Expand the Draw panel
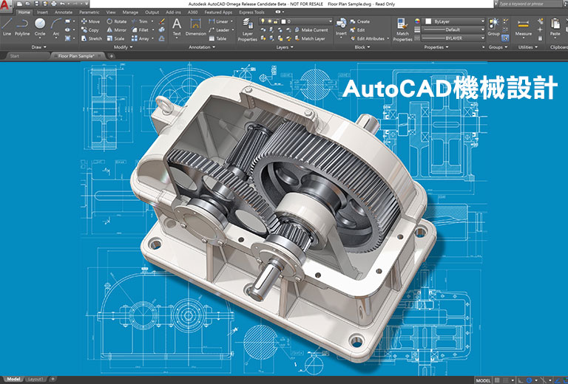Screen dimensions: 568x384 [x=38, y=47]
